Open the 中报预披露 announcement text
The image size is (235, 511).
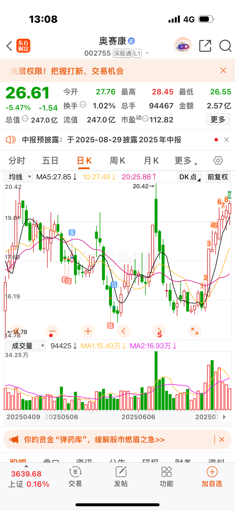click(x=102, y=140)
